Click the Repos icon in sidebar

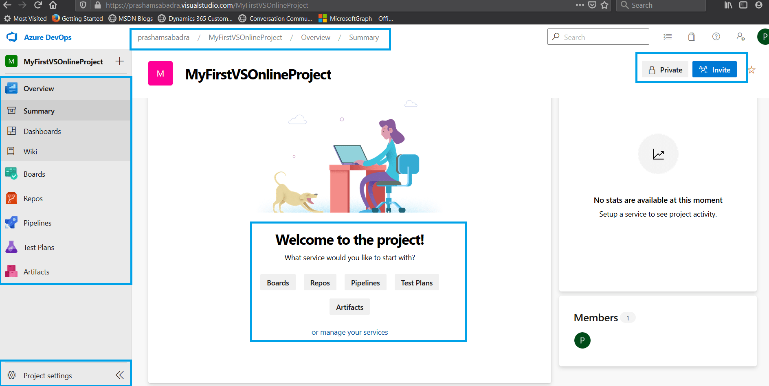tap(11, 198)
